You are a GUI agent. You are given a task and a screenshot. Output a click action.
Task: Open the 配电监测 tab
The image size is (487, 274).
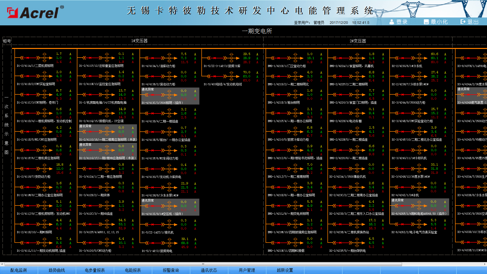coord(19,270)
